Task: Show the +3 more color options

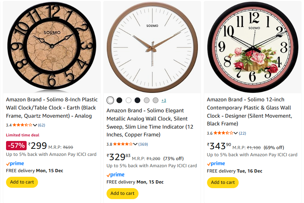Action: point(164,100)
